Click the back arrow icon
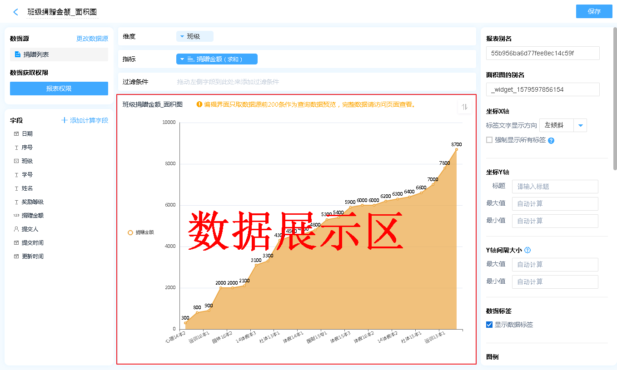Screen dimensions: 617x370 (16, 12)
